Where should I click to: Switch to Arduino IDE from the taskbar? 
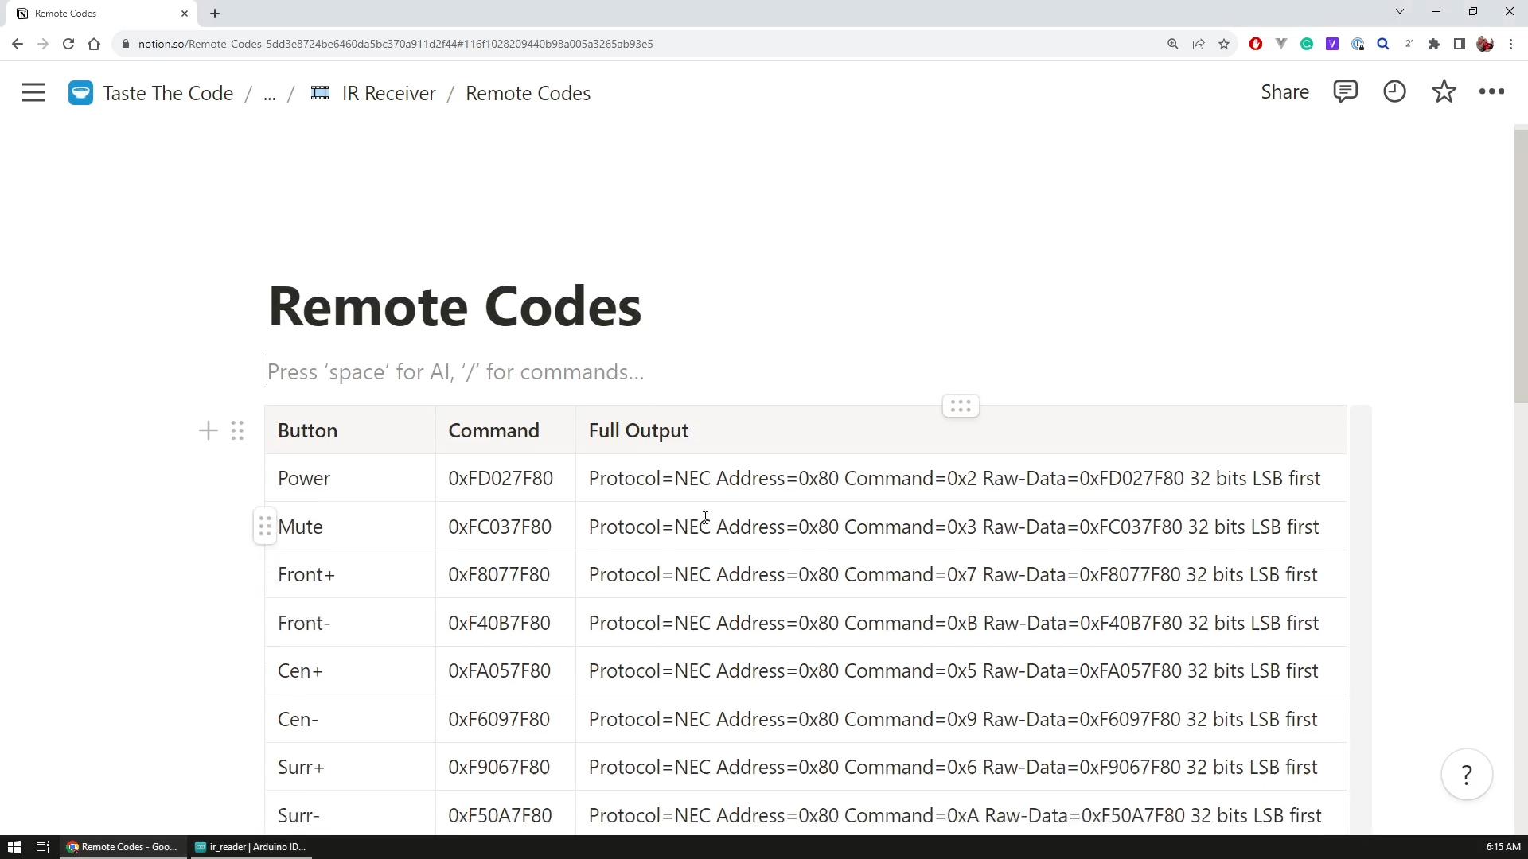pyautogui.click(x=249, y=846)
